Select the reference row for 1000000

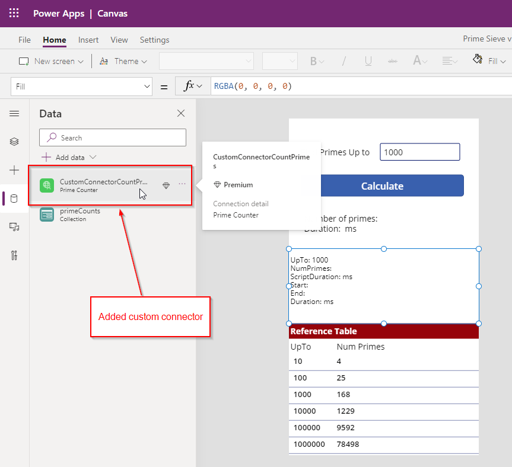(384, 444)
